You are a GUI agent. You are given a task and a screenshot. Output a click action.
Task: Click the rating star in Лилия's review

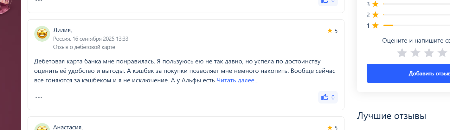click(x=330, y=31)
